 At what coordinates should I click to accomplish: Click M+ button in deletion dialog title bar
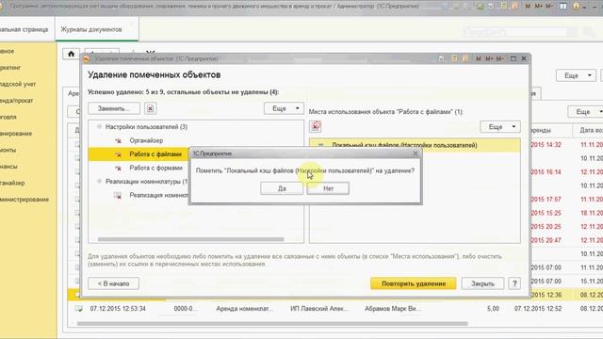(x=489, y=58)
